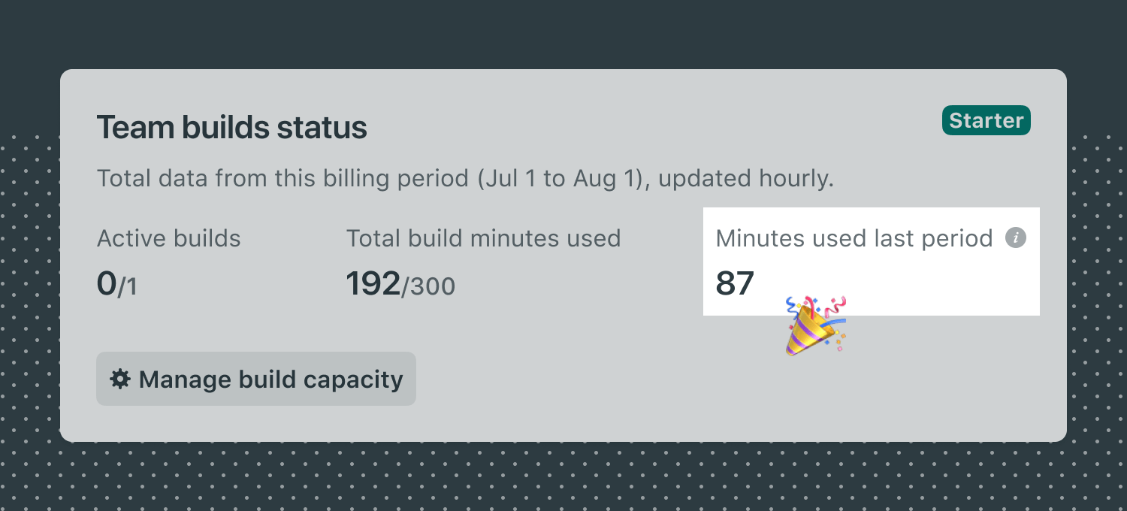1127x511 pixels.
Task: Select the highlighted white stats panel
Action: tap(870, 261)
